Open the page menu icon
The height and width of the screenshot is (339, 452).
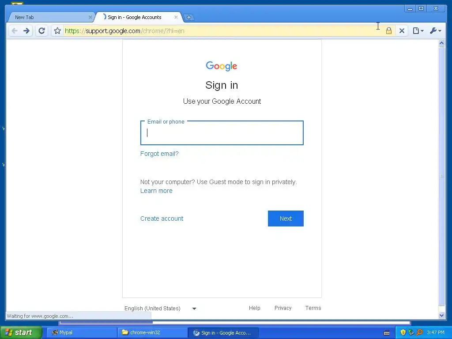tap(418, 31)
